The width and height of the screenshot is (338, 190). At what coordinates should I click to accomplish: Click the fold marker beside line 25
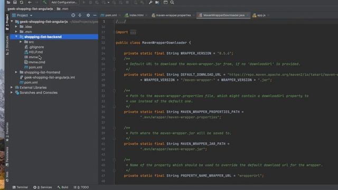tap(115, 59)
